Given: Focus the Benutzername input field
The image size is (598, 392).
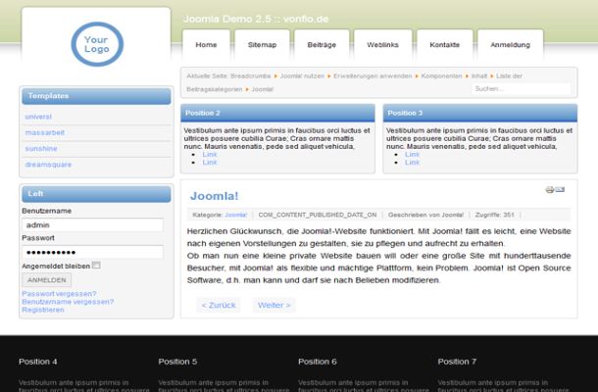Looking at the screenshot, I should pos(93,225).
